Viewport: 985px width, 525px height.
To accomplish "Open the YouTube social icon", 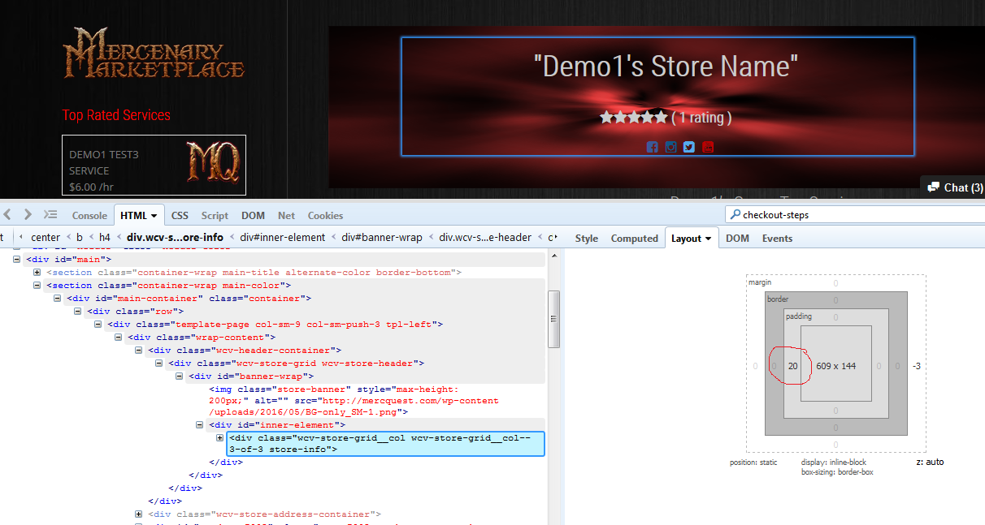I will coord(708,147).
